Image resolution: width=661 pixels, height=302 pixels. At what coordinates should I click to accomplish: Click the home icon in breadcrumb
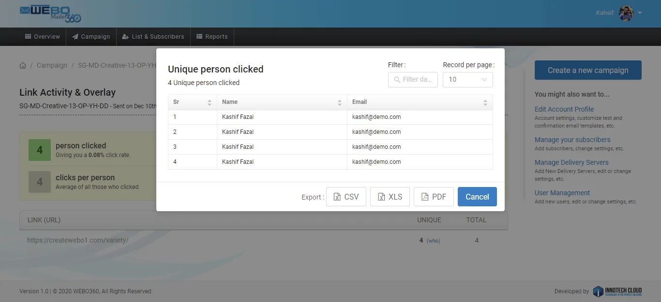point(23,65)
